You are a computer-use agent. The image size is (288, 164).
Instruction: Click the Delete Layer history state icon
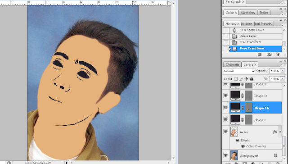click(234, 36)
